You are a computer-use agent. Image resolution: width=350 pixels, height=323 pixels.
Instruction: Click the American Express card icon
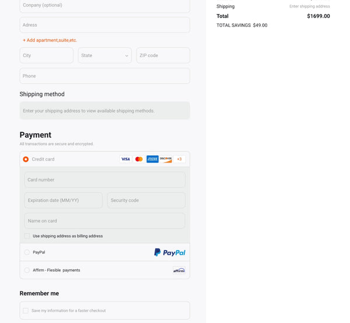click(152, 159)
